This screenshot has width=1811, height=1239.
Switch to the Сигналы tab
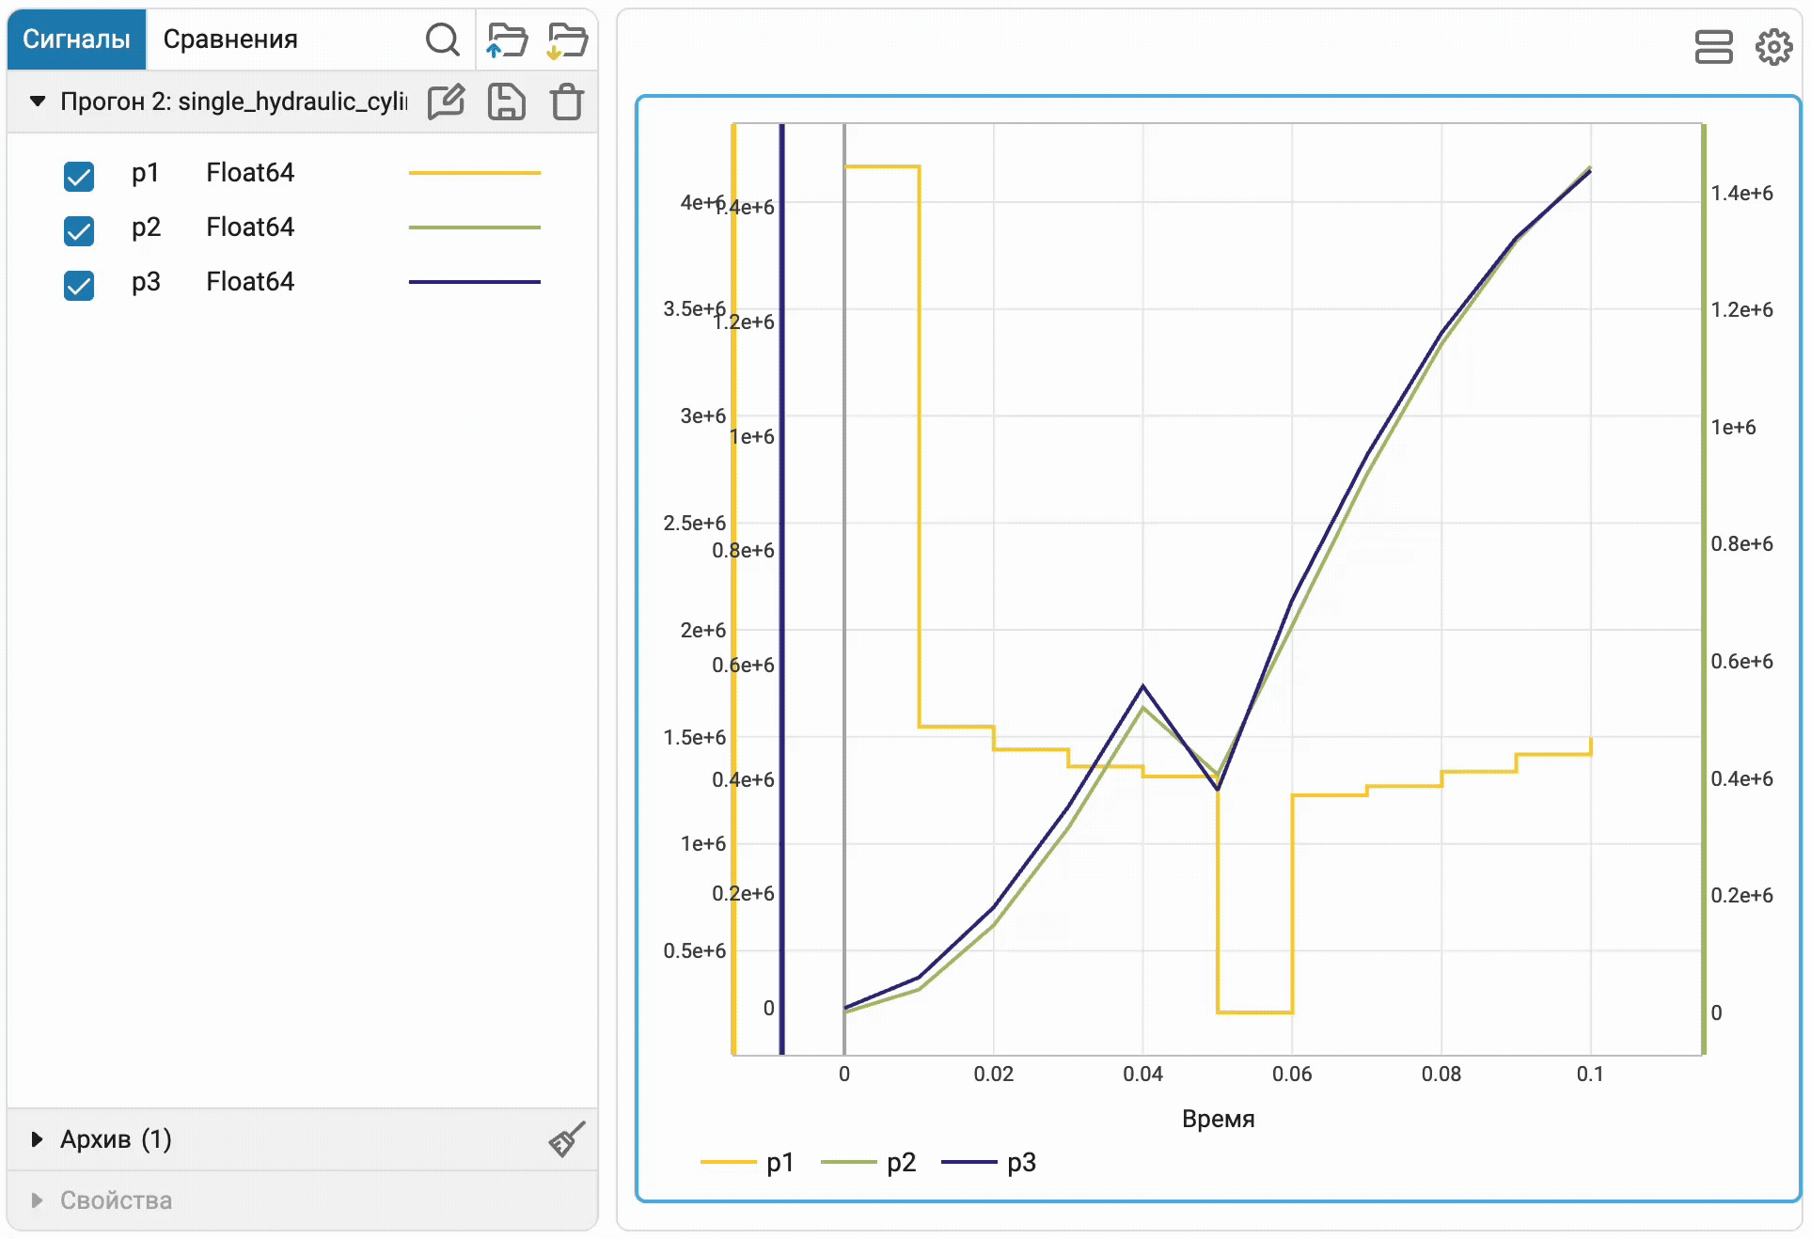[76, 39]
